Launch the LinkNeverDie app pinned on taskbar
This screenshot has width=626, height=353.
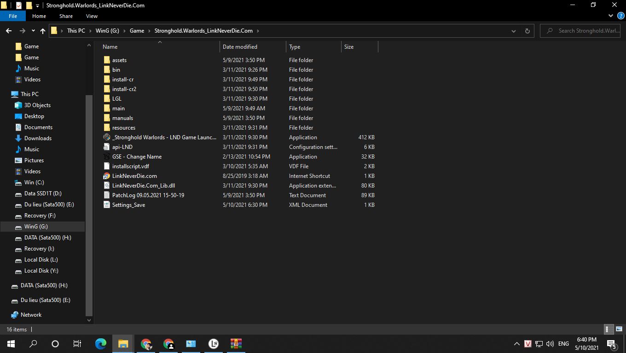tap(213, 343)
